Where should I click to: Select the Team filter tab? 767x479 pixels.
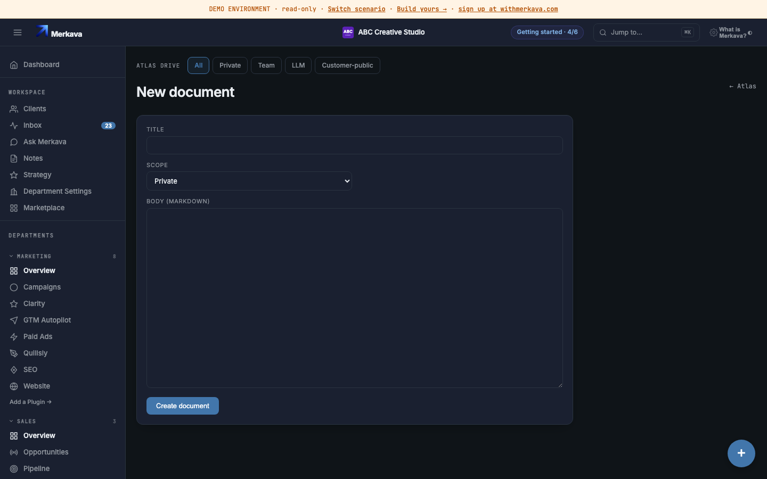(266, 65)
